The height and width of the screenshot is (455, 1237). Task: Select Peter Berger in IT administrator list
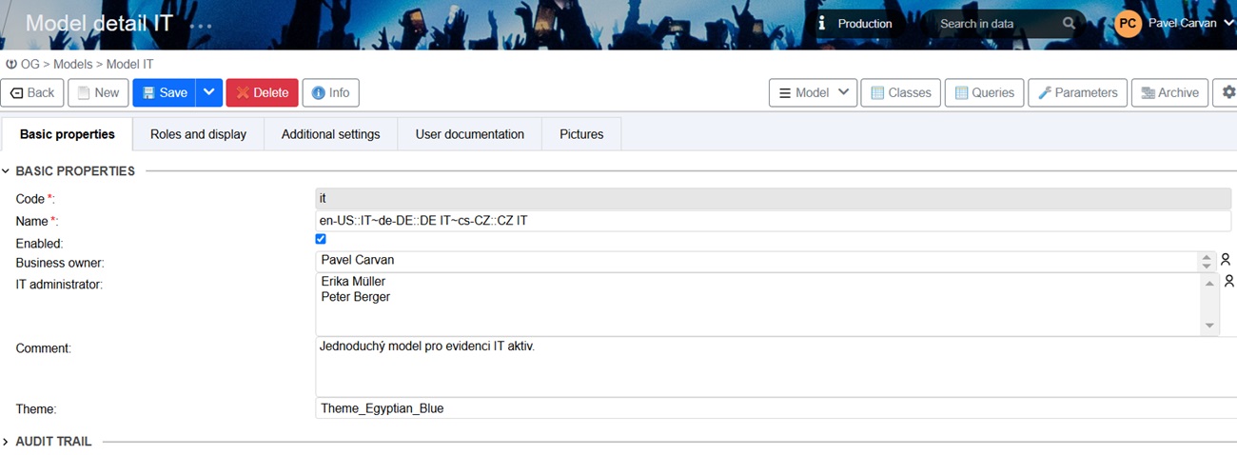pos(356,297)
